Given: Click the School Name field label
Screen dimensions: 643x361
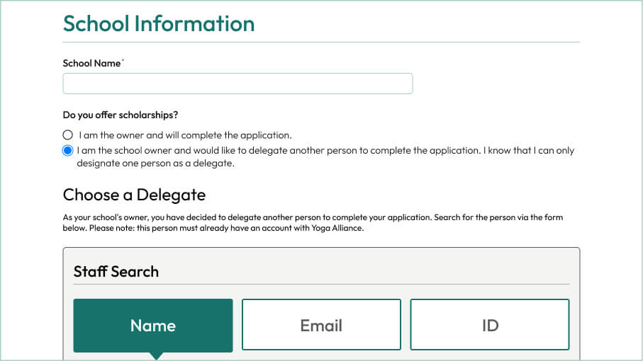Looking at the screenshot, I should pos(91,63).
